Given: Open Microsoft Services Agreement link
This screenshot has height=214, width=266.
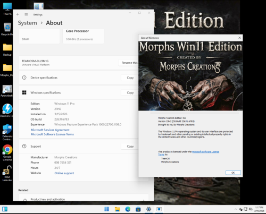Looking at the screenshot, I should [x=50, y=130].
